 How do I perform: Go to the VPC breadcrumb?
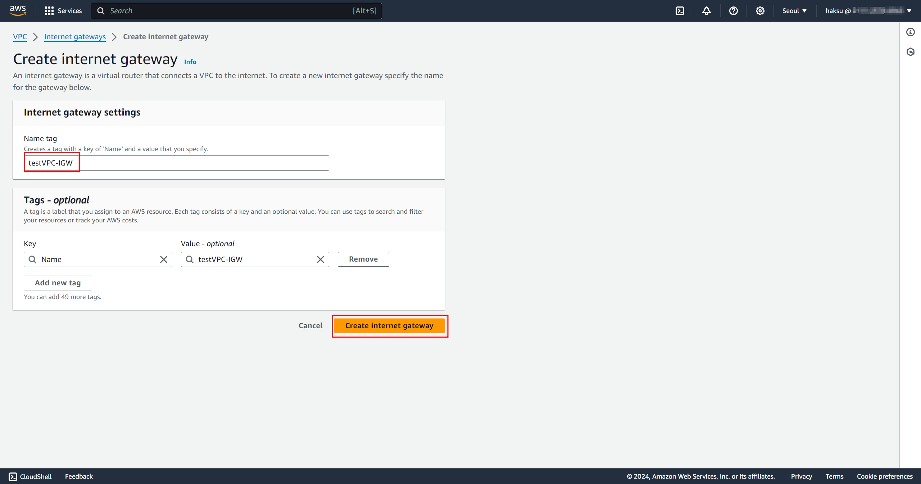[20, 37]
